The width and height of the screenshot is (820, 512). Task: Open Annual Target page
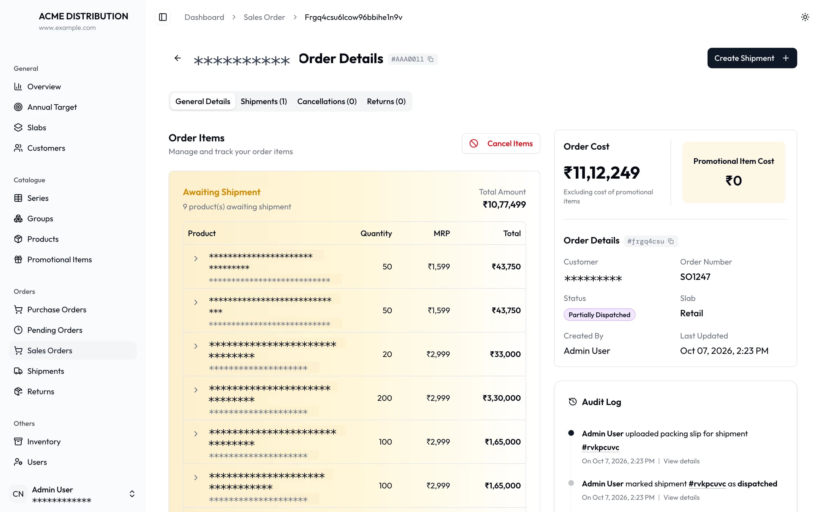73,107
